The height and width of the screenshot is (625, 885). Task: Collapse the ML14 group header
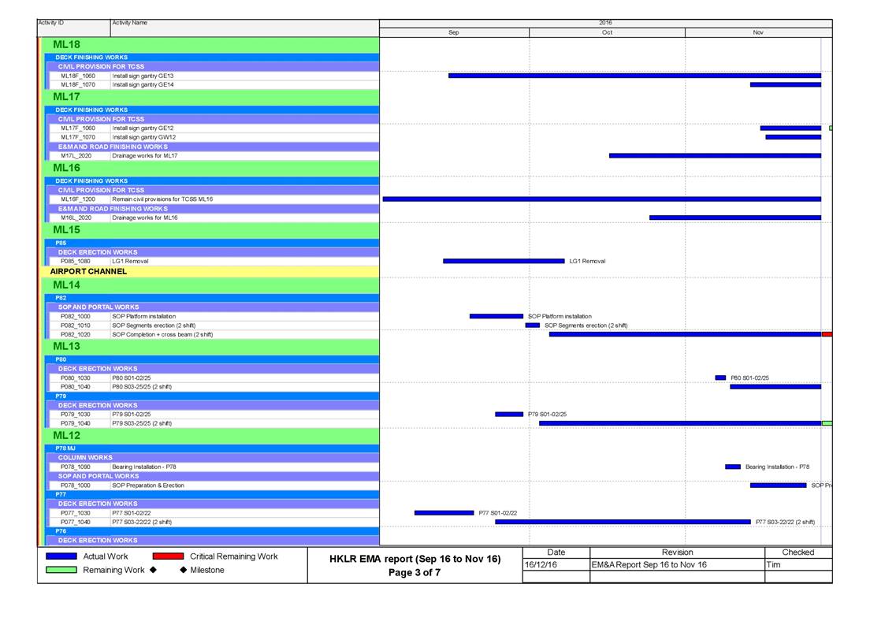point(66,285)
